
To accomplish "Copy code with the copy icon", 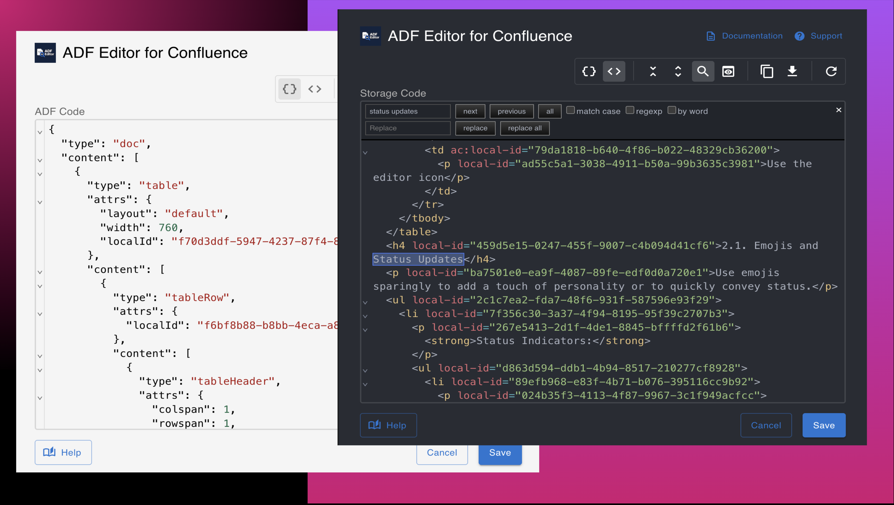I will point(767,71).
